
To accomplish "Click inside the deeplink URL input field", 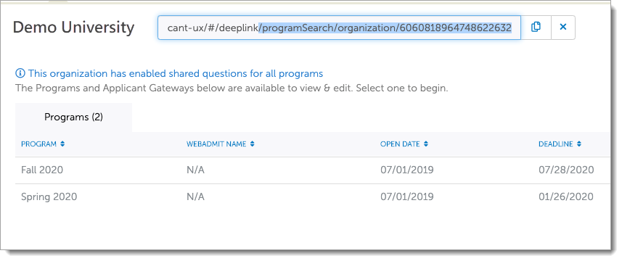I will (339, 28).
